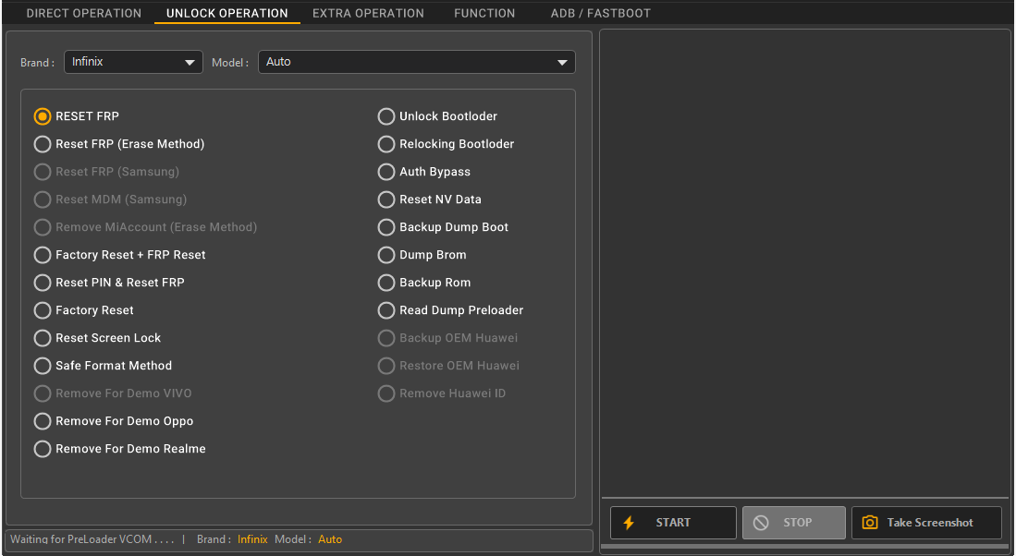Switch to the DIRECT OPERATION tab
This screenshot has width=1016, height=556.
(x=83, y=13)
